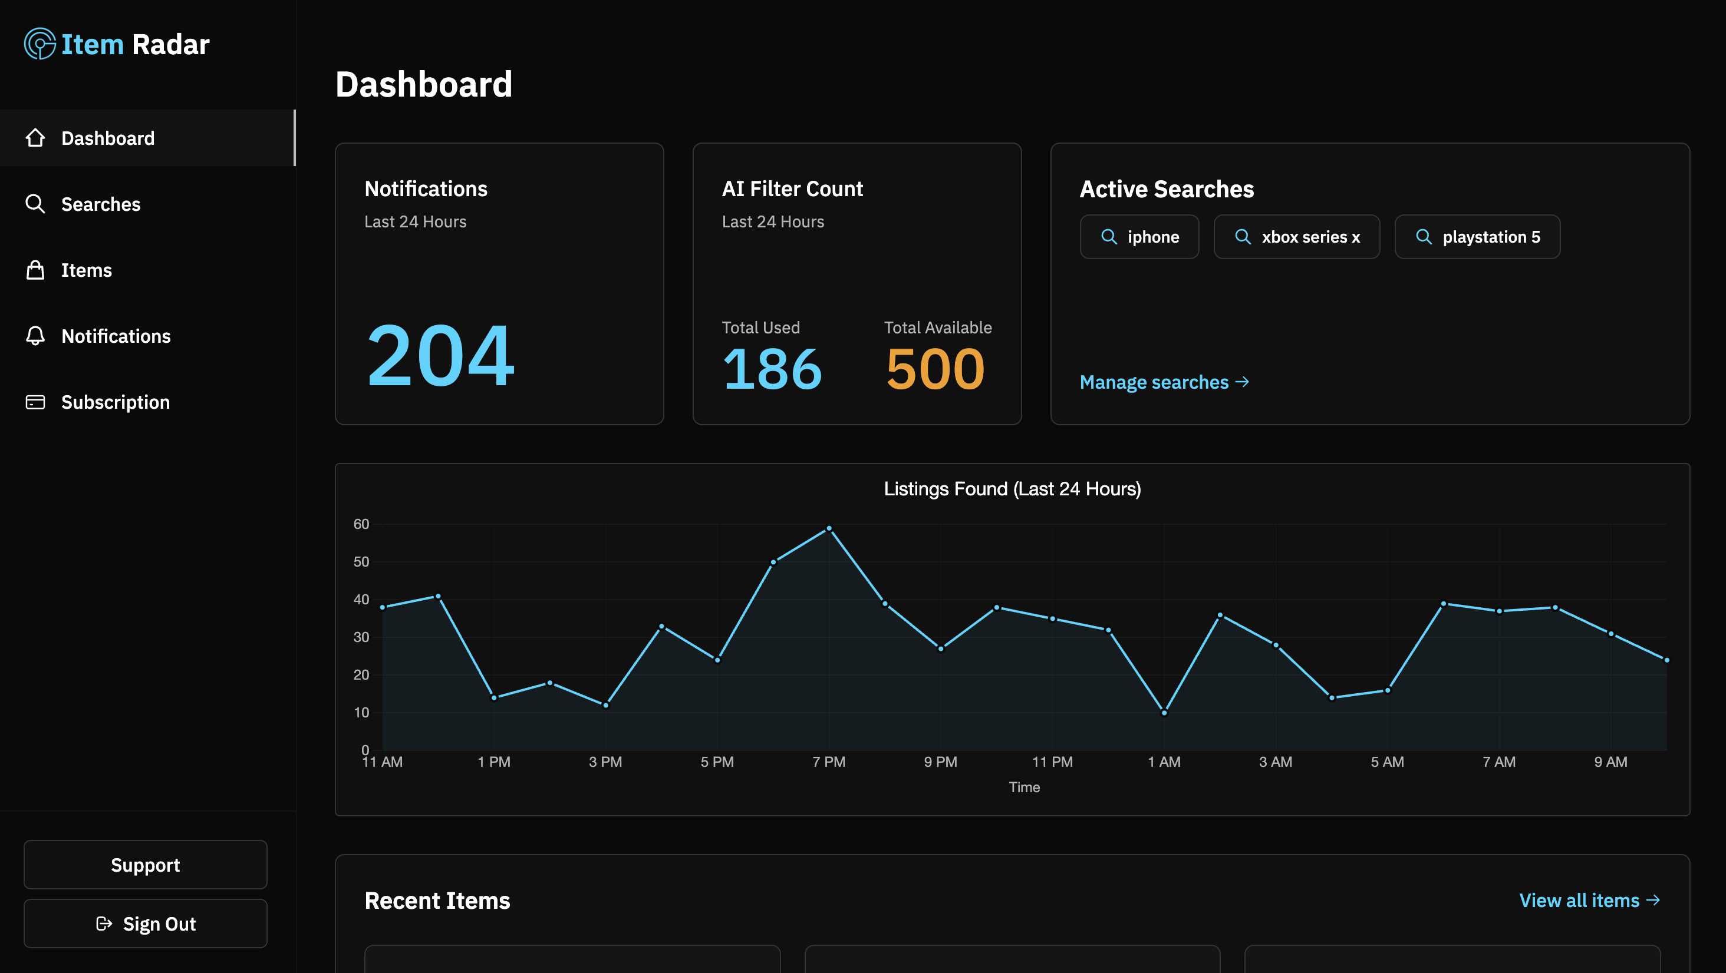Click the Item Radar logo icon
The width and height of the screenshot is (1726, 973).
coord(39,44)
